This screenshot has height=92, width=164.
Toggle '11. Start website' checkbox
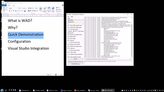click(x=68, y=52)
